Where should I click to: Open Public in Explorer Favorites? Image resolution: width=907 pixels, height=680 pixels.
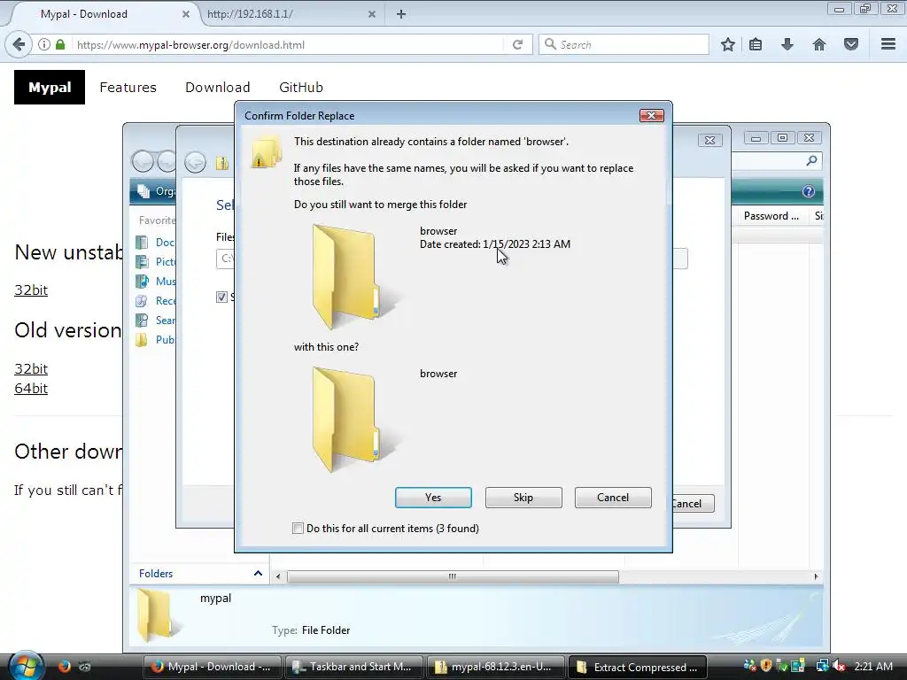pos(155,339)
